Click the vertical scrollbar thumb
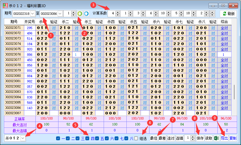 click(235, 91)
